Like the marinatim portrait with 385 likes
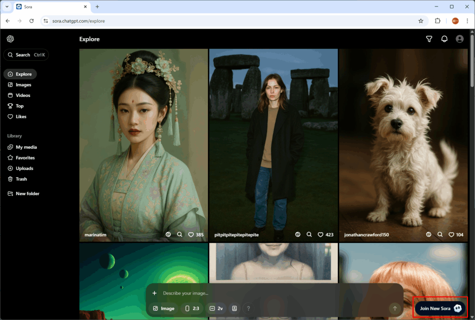 (x=191, y=235)
